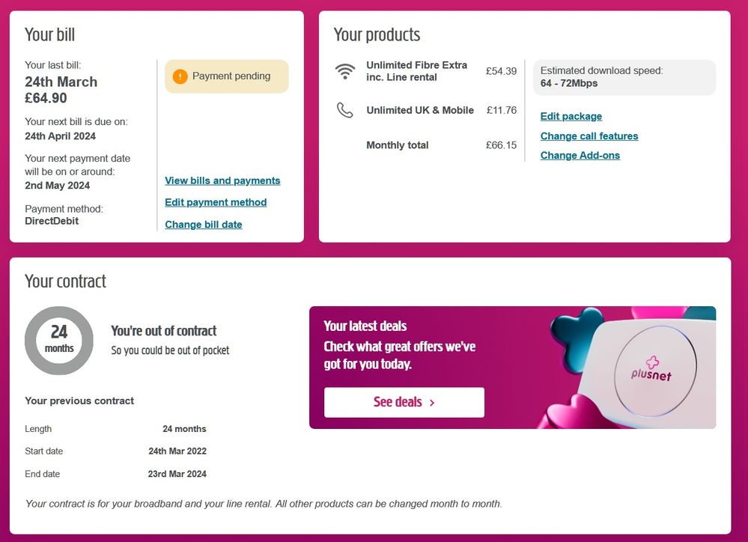
Task: Select Change bill date link
Action: pyautogui.click(x=204, y=225)
